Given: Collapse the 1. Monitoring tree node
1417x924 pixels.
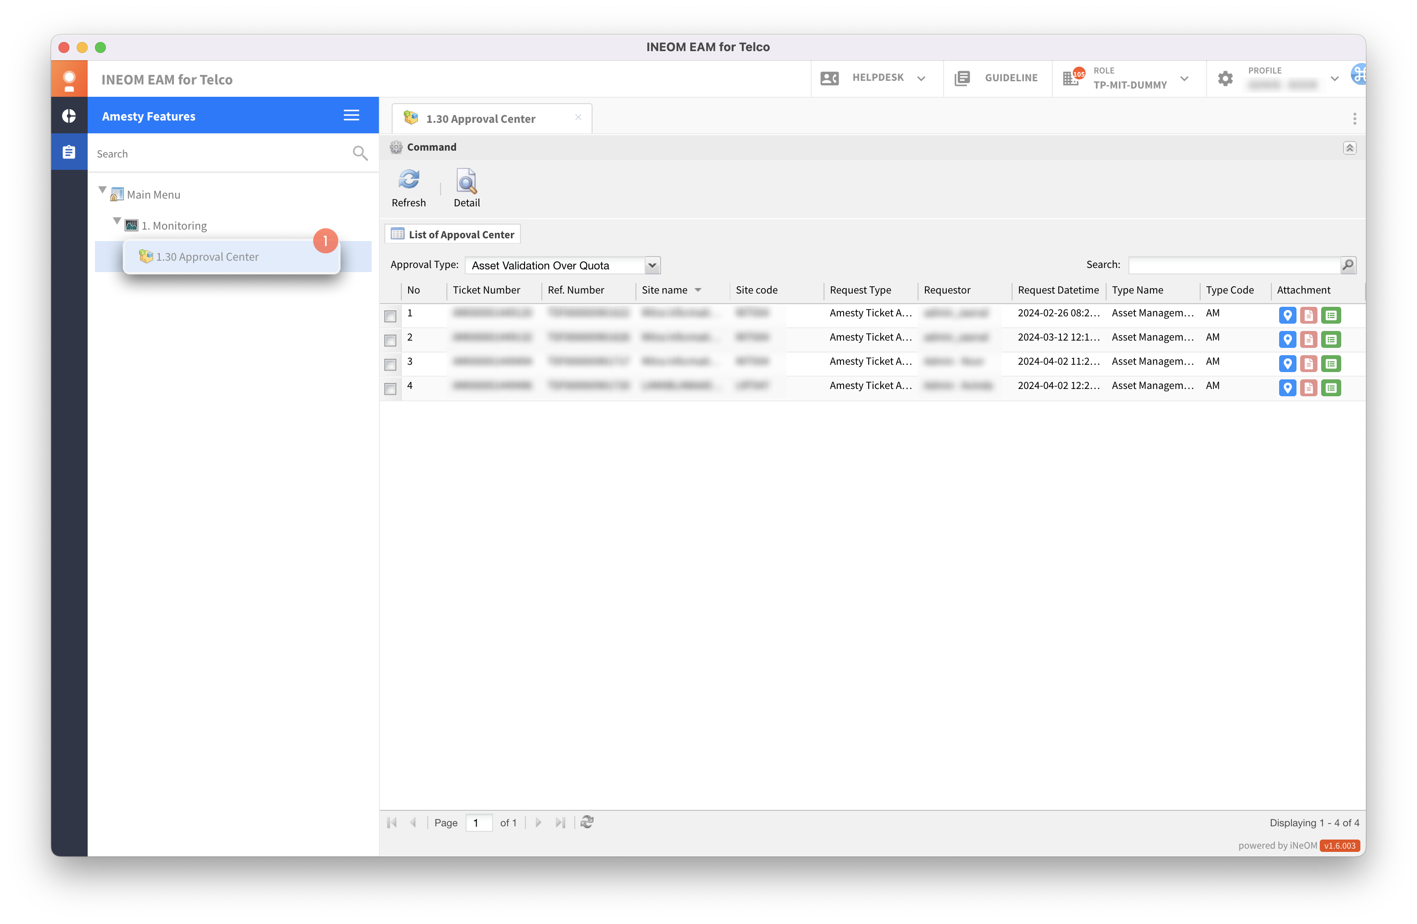Looking at the screenshot, I should [117, 221].
